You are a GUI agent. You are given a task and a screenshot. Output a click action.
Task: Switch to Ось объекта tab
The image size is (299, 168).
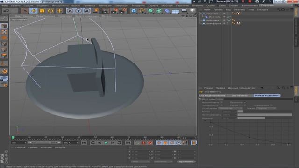(239, 95)
